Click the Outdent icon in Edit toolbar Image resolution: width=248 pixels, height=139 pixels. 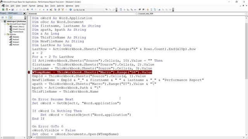click(143, 10)
